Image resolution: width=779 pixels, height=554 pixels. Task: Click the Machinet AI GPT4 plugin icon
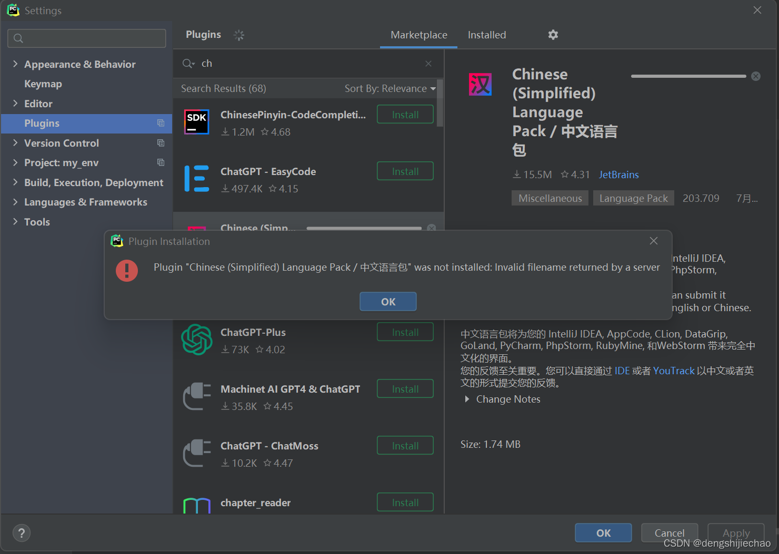point(197,396)
